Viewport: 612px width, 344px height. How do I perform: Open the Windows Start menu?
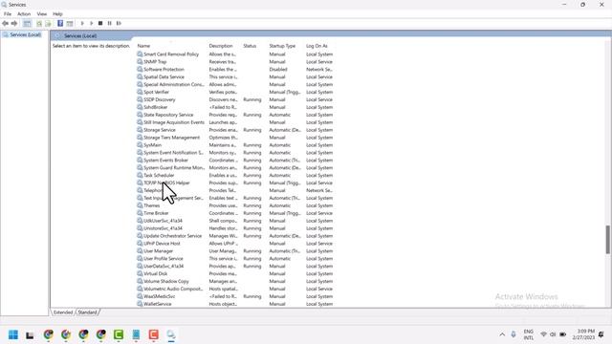click(12, 334)
